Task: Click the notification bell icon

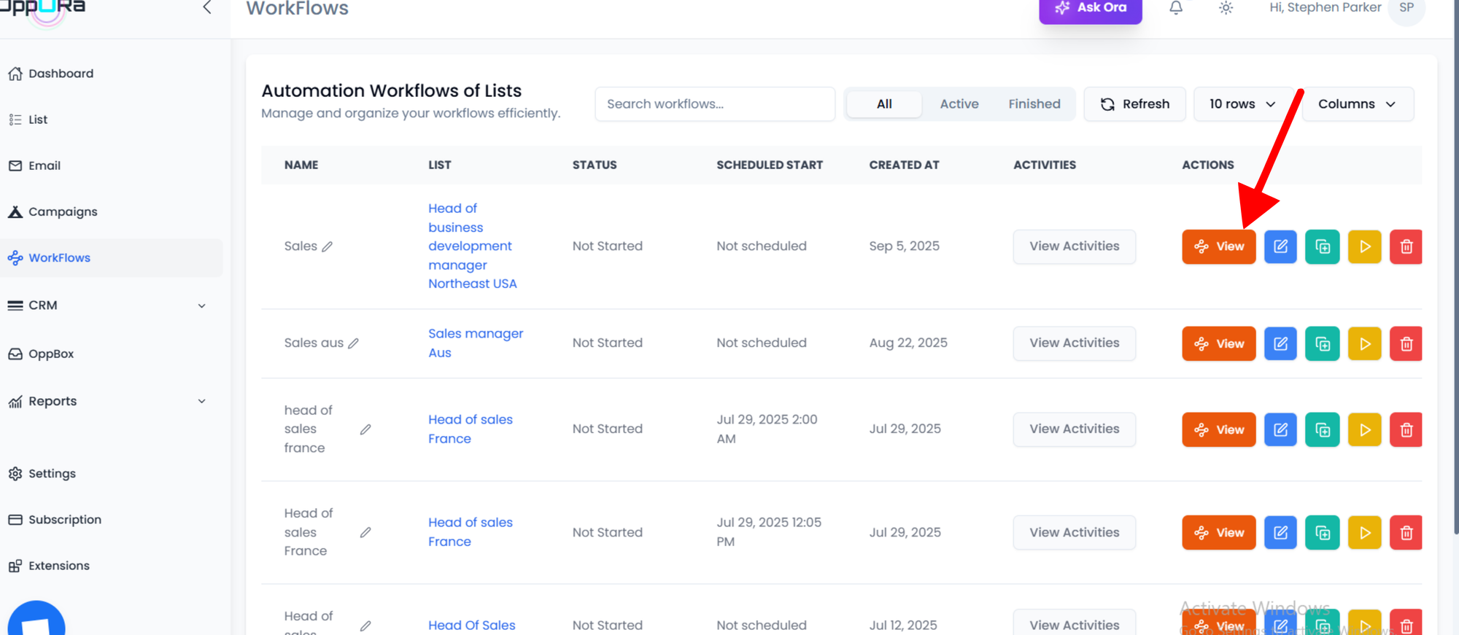Action: point(1175,8)
